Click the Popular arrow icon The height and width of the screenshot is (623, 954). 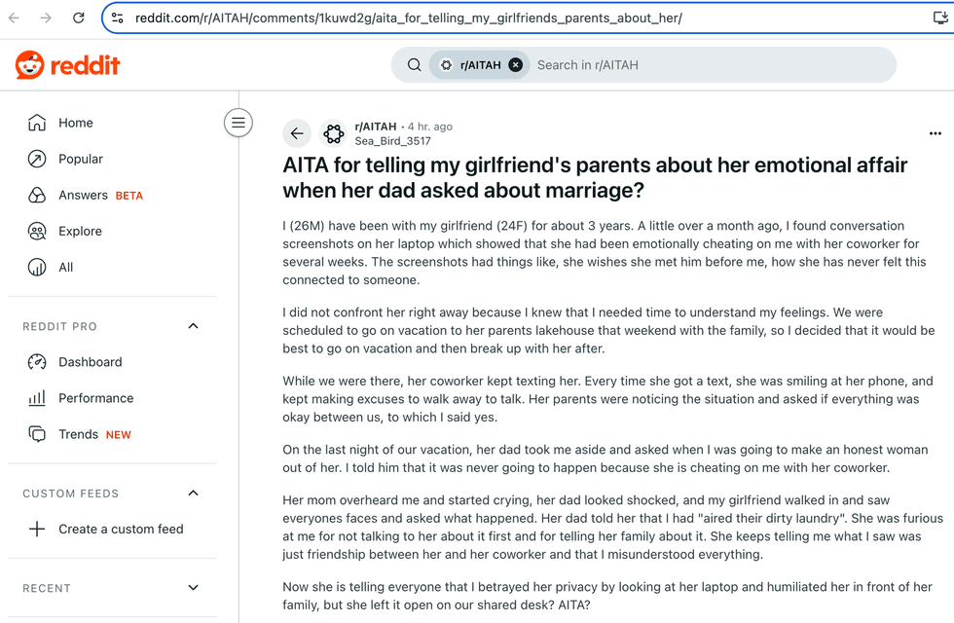[37, 159]
